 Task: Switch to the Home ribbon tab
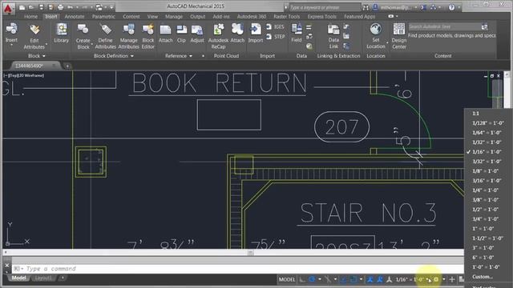30,16
